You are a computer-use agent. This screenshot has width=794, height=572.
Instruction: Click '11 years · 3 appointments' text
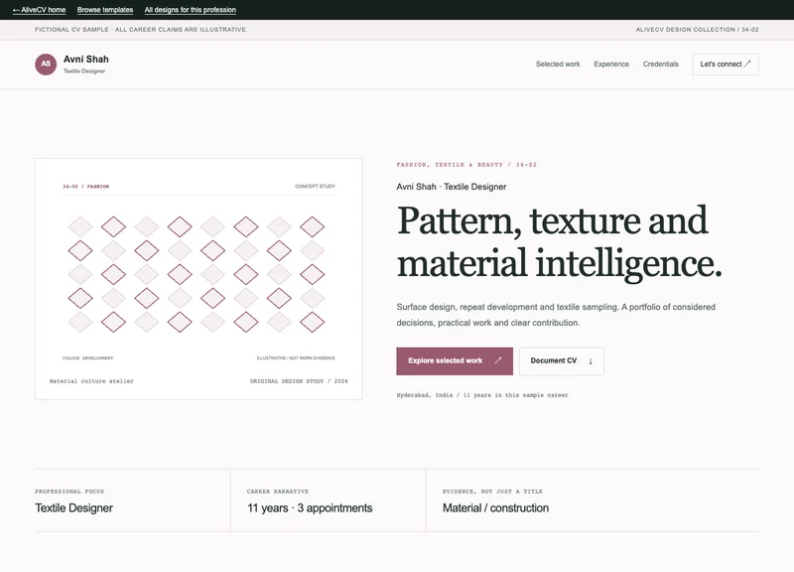tap(310, 508)
